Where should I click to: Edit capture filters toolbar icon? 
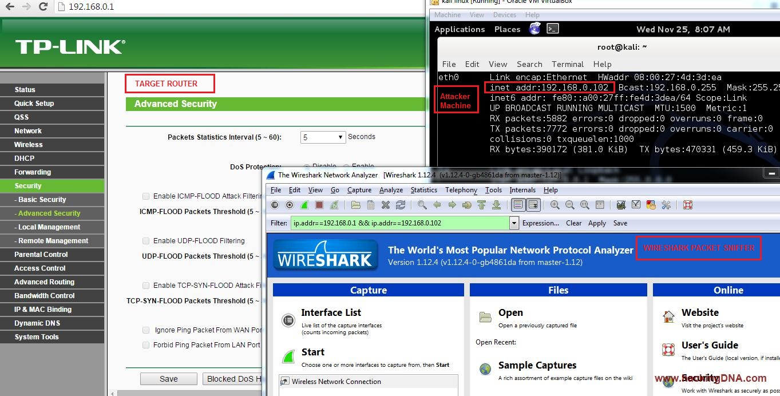621,205
